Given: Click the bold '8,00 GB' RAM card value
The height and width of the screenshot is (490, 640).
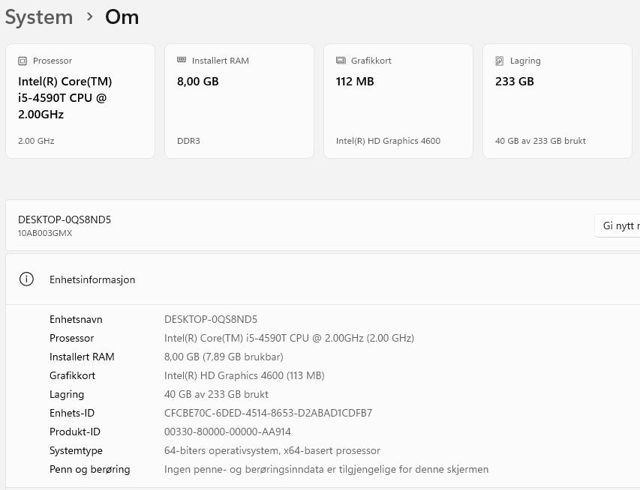Looking at the screenshot, I should [x=198, y=82].
